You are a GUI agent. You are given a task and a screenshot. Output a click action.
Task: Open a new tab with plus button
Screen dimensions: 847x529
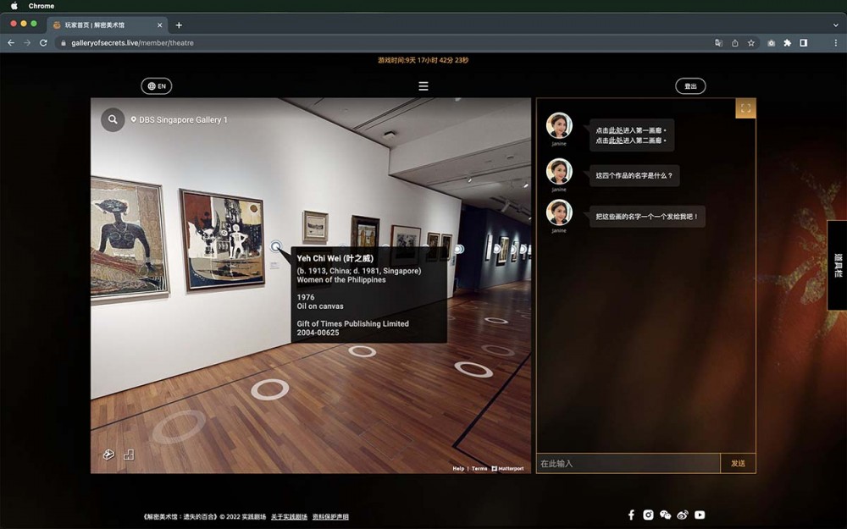179,25
